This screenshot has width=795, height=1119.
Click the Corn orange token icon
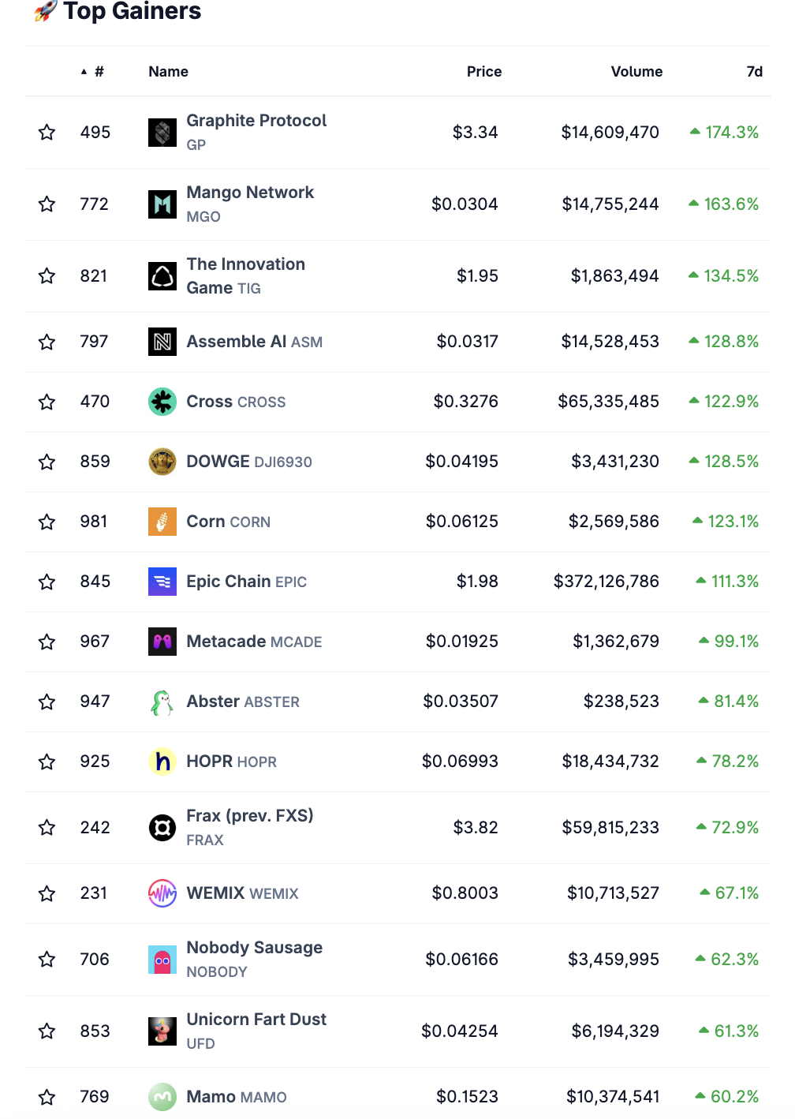click(x=162, y=522)
